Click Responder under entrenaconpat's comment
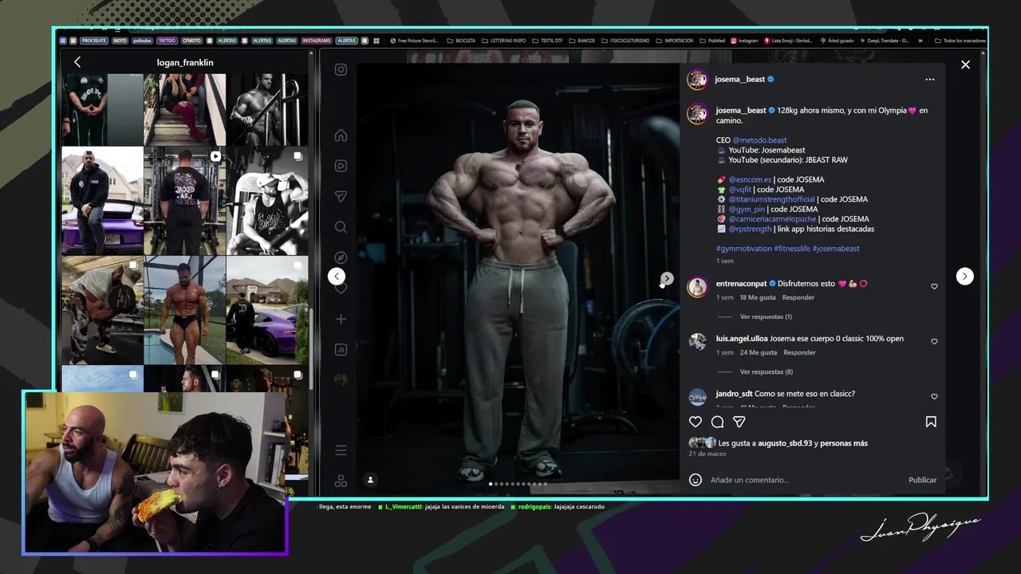The image size is (1021, 574). (798, 297)
